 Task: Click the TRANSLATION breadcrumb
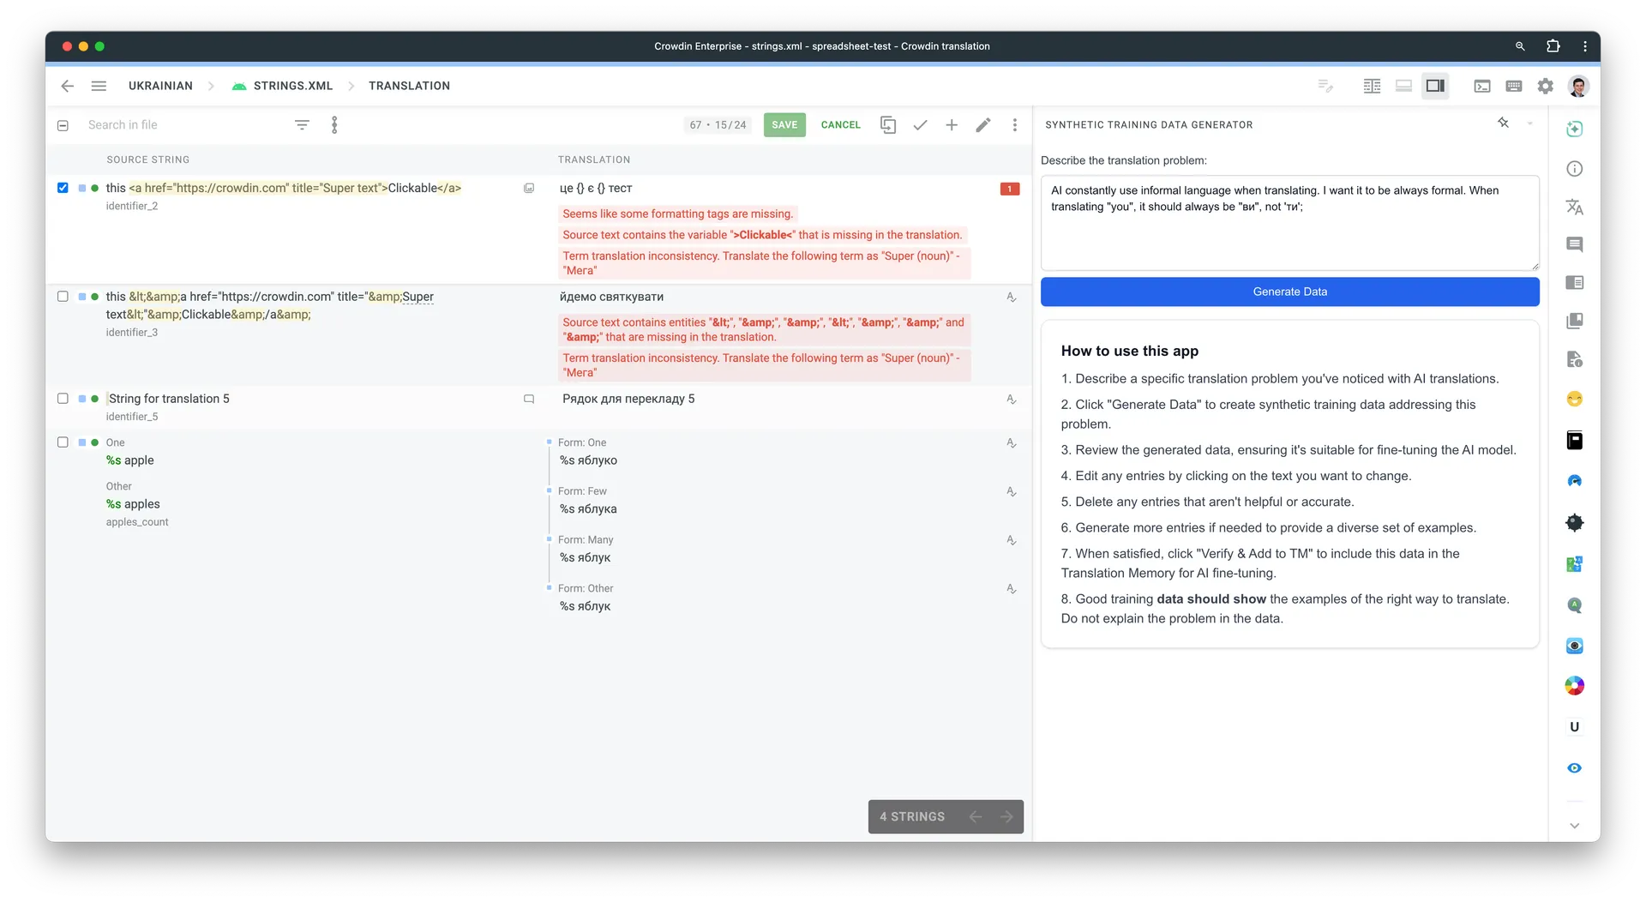tap(409, 86)
